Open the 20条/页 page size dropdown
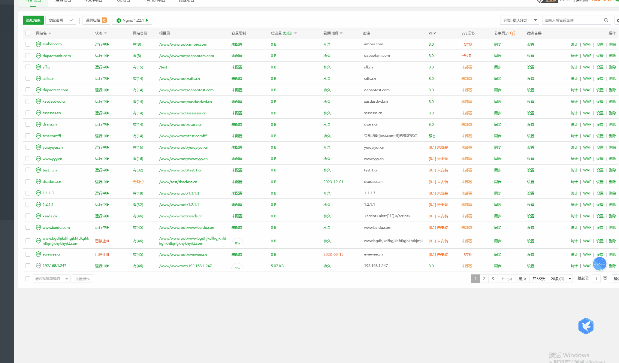 pyautogui.click(x=560, y=279)
